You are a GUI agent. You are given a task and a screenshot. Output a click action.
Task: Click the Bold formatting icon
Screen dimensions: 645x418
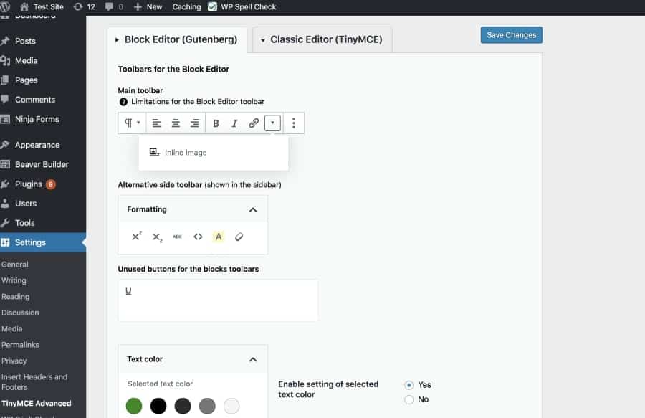[x=216, y=123]
